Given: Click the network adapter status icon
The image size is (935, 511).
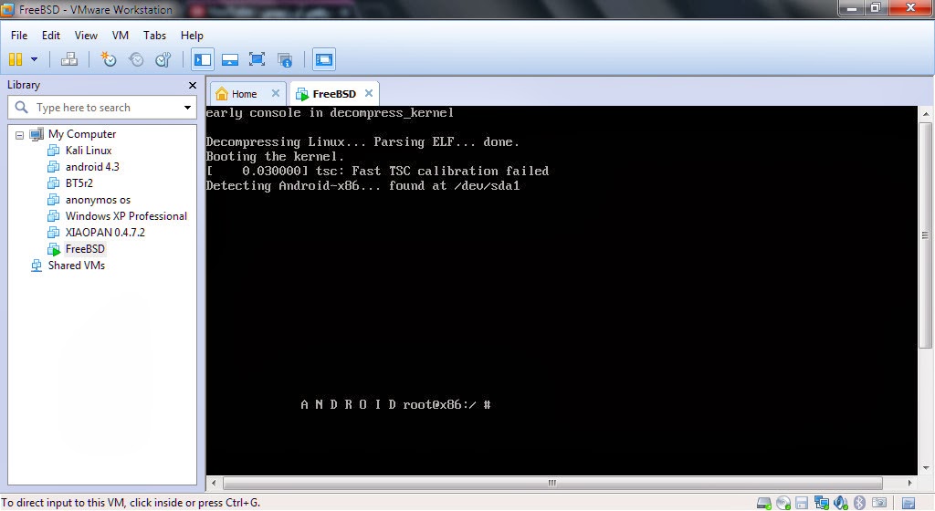Looking at the screenshot, I should point(822,504).
